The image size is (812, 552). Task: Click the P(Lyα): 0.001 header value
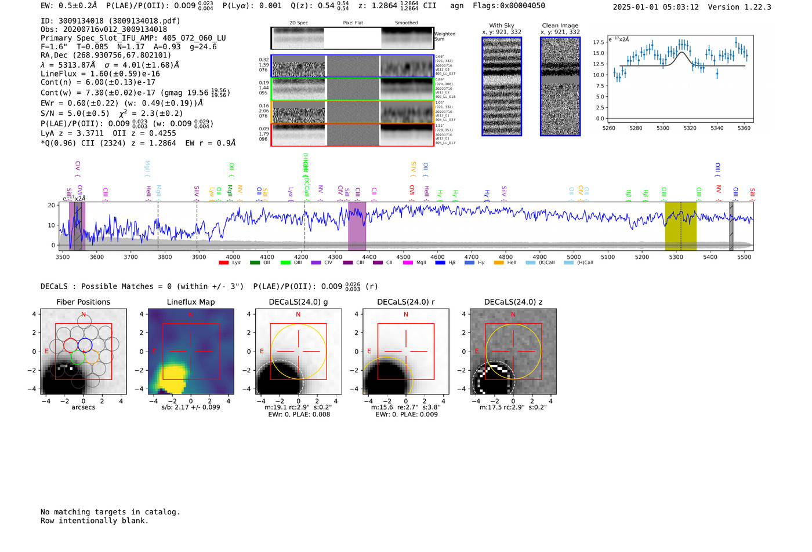tap(252, 6)
